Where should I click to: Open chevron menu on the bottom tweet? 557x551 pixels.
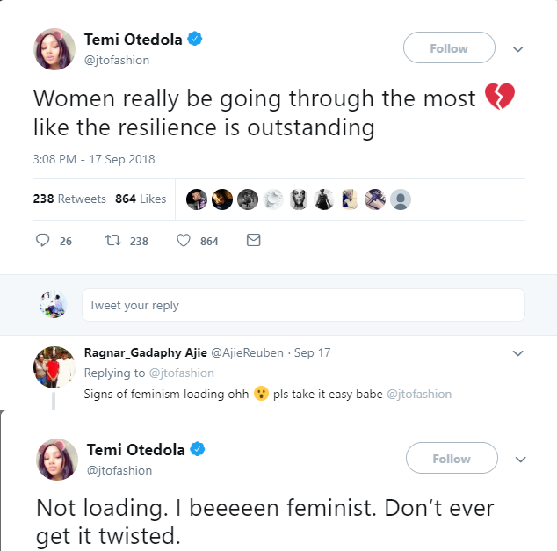520,460
